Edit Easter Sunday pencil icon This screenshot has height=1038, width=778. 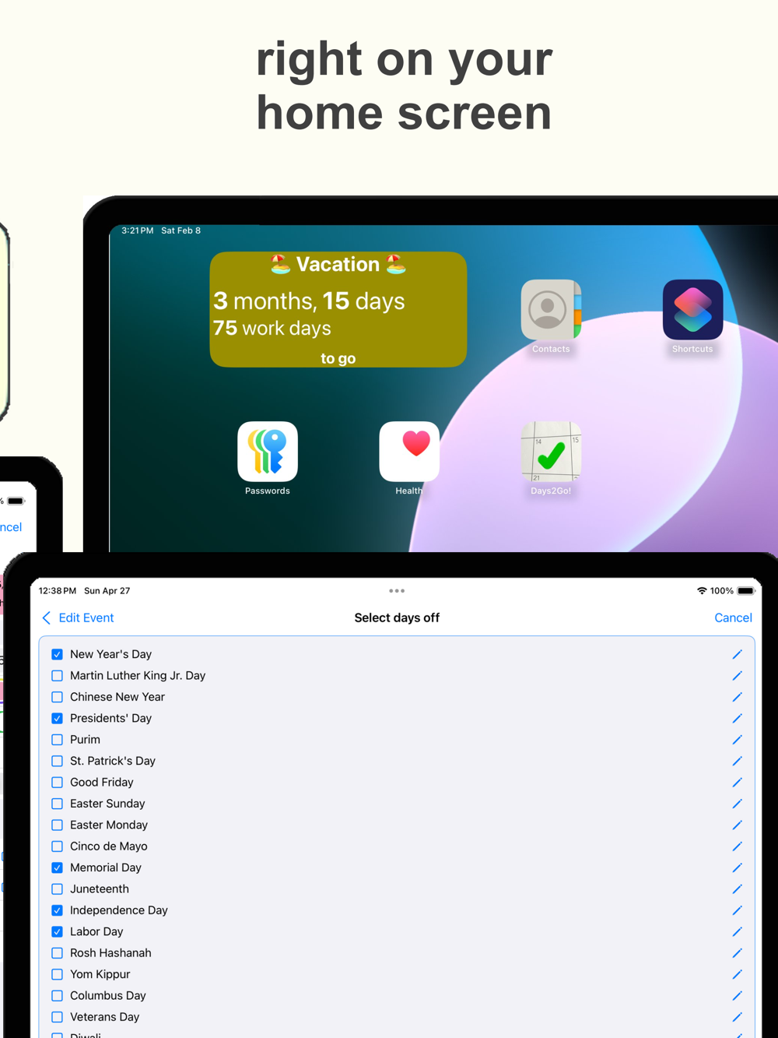click(x=737, y=804)
